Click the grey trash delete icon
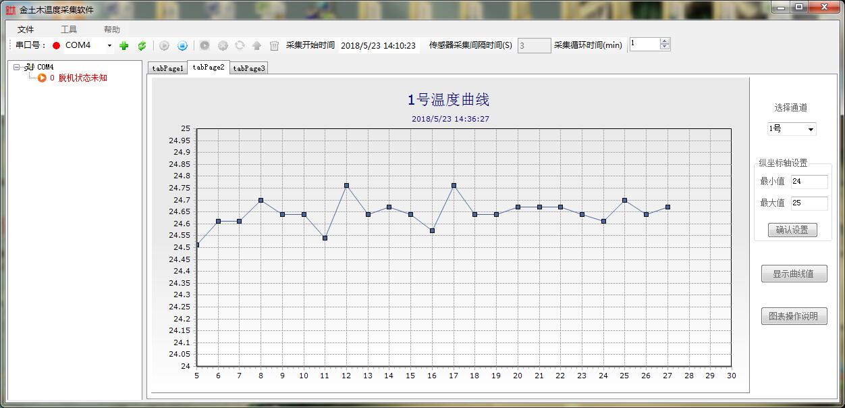This screenshot has height=408, width=845. point(274,46)
